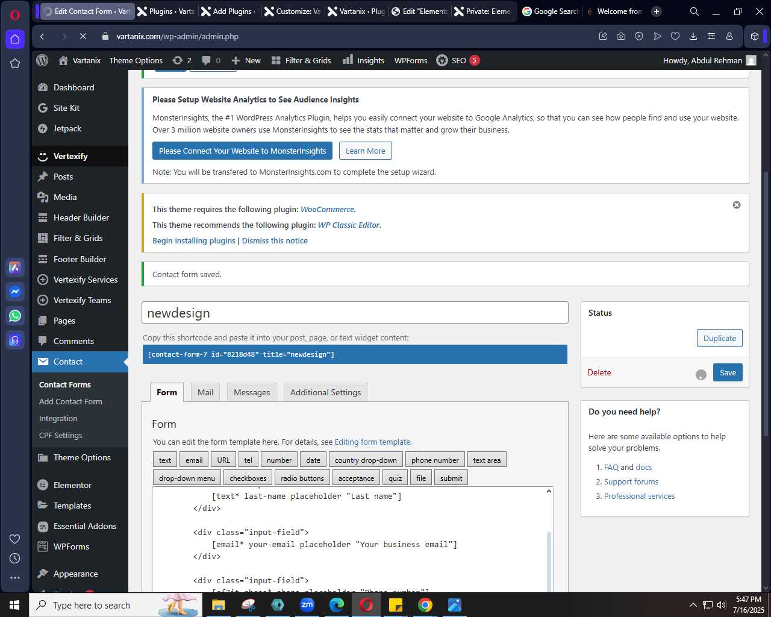Save the contact form
Image resolution: width=771 pixels, height=617 pixels.
(728, 372)
